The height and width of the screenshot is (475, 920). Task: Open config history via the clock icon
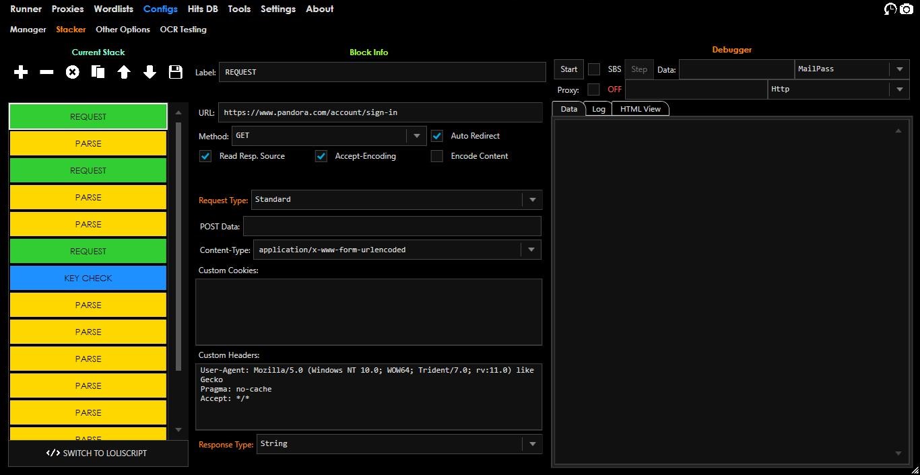(x=890, y=9)
